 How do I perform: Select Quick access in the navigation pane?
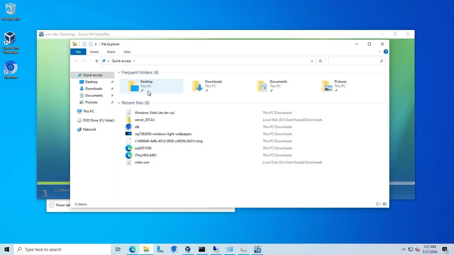click(93, 75)
